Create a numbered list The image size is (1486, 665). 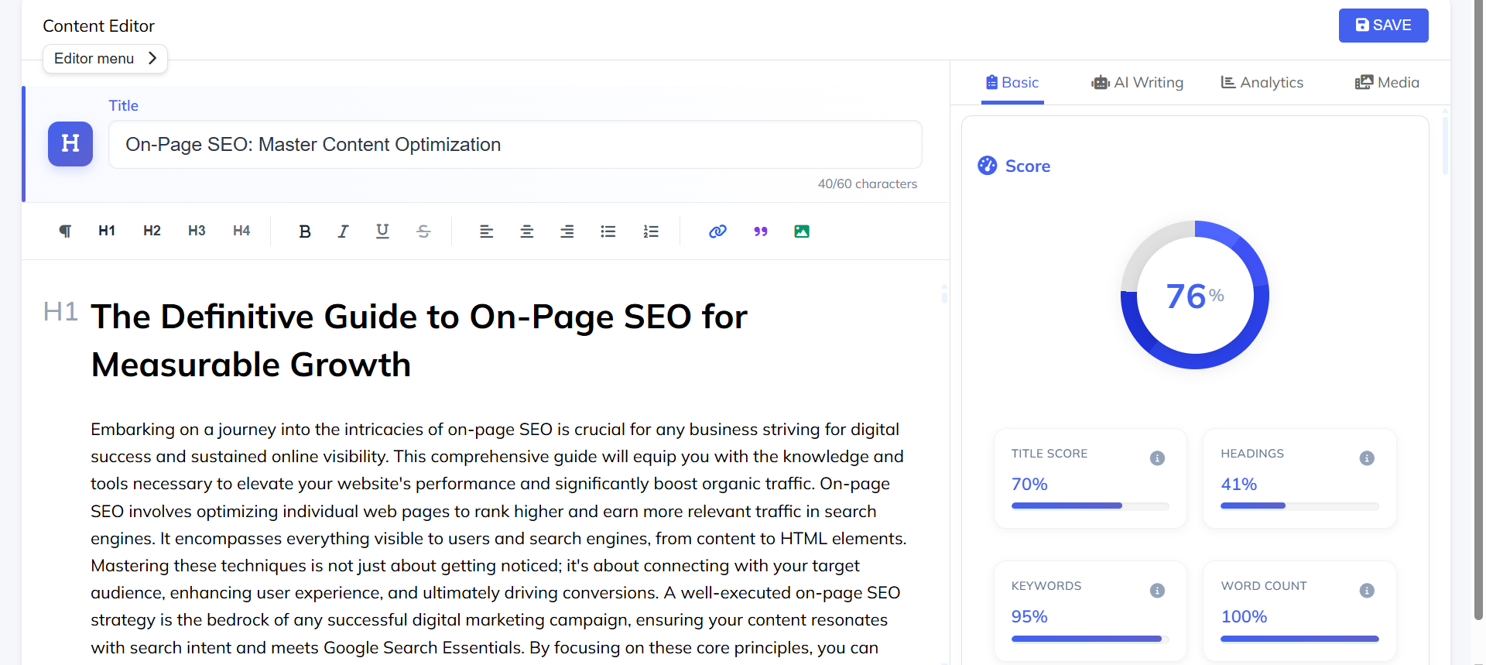pos(651,231)
